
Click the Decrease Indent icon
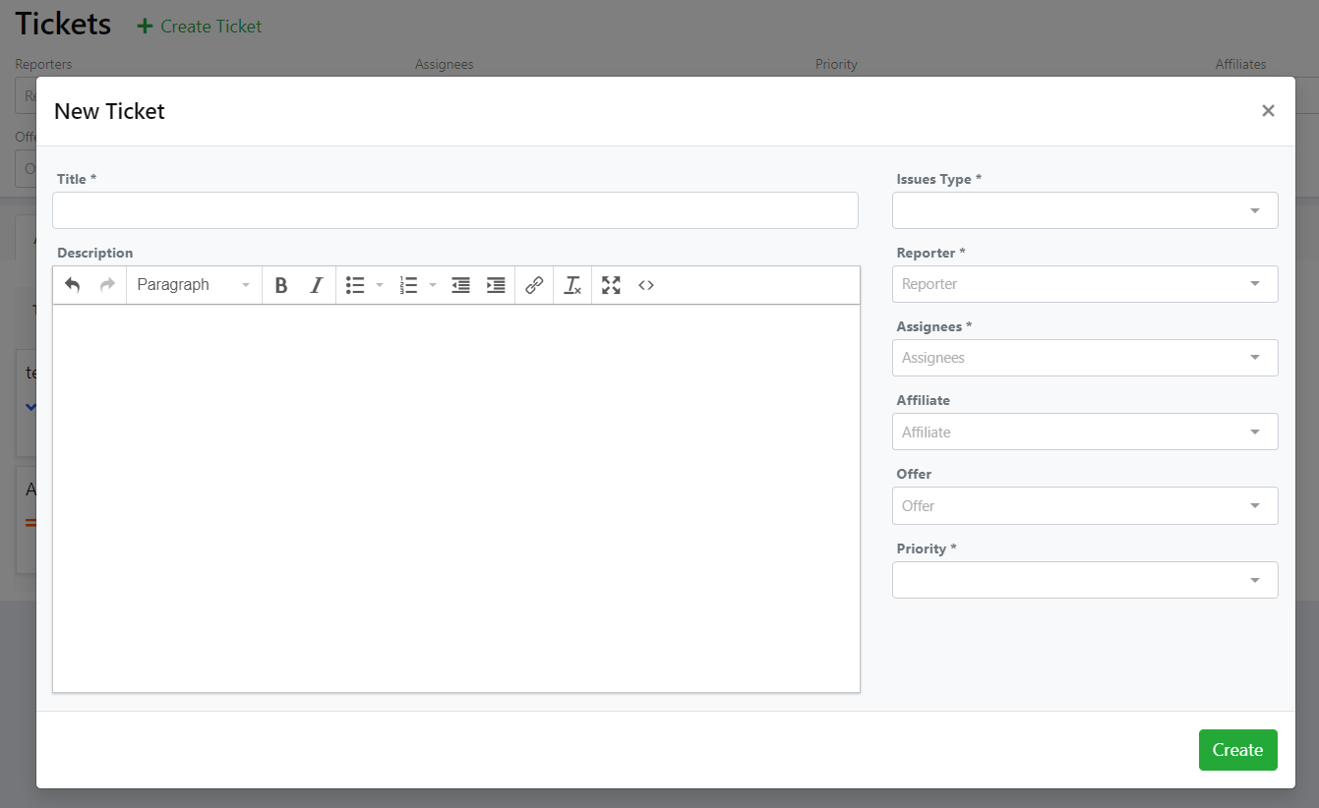click(460, 284)
